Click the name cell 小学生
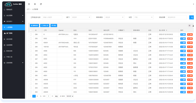Screen dimensions: 196x103 click(x=76, y=76)
